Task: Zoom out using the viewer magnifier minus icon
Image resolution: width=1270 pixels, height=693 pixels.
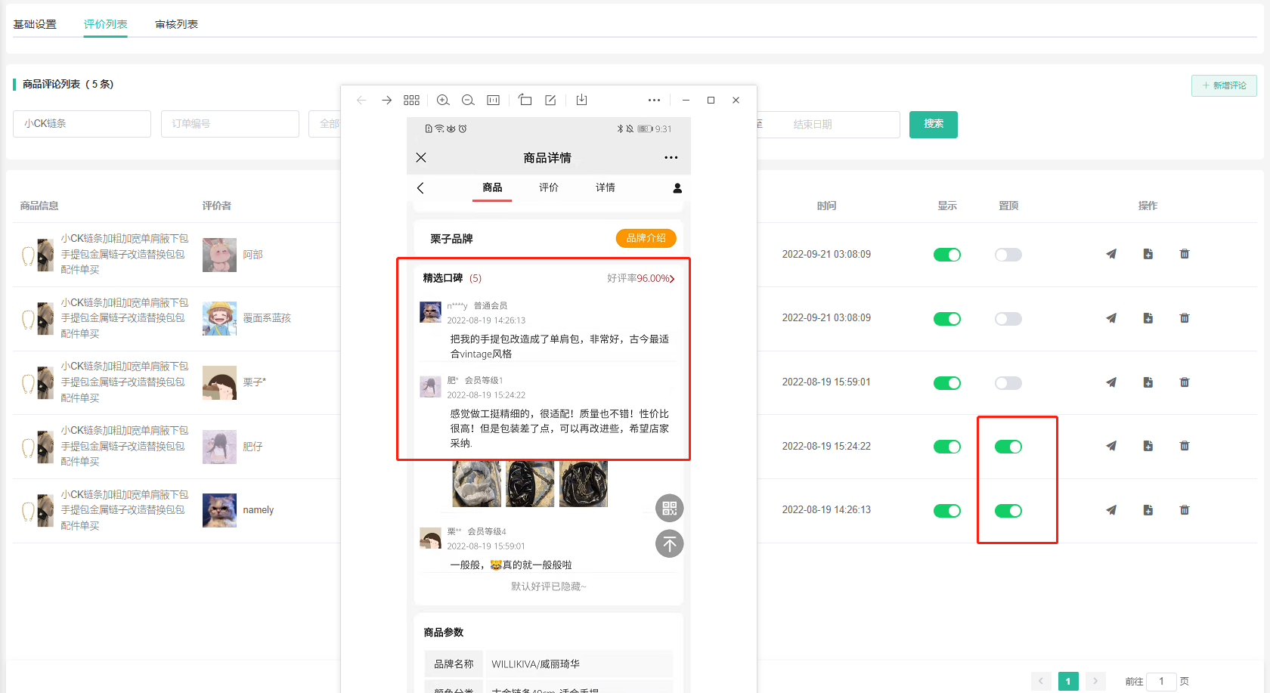Action: tap(468, 101)
